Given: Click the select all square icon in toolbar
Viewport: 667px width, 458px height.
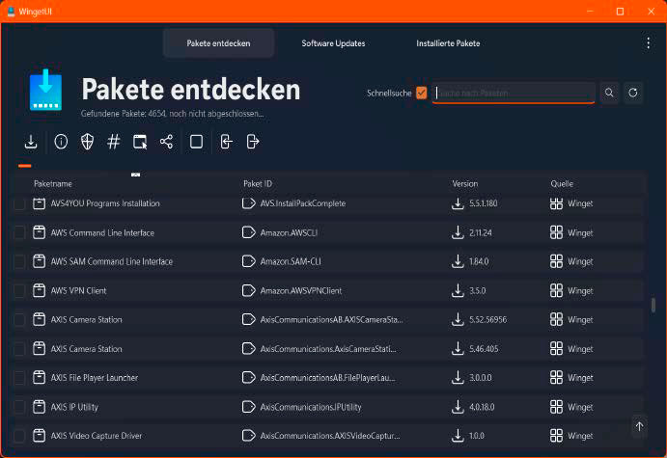Looking at the screenshot, I should point(196,142).
